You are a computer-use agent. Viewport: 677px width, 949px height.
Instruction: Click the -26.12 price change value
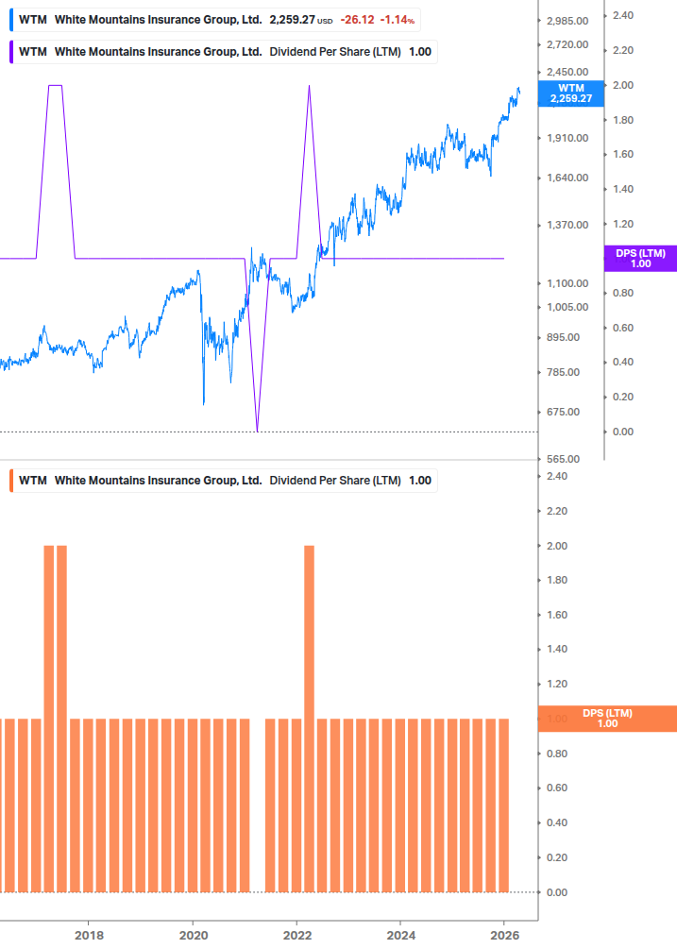[x=357, y=20]
